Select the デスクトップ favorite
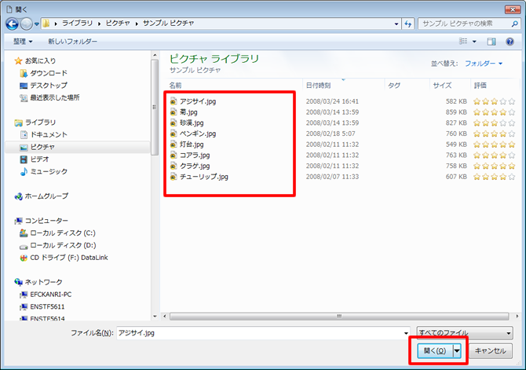 (x=48, y=86)
